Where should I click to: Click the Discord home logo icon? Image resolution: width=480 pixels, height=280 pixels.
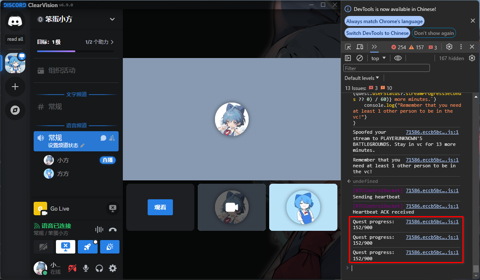point(15,21)
